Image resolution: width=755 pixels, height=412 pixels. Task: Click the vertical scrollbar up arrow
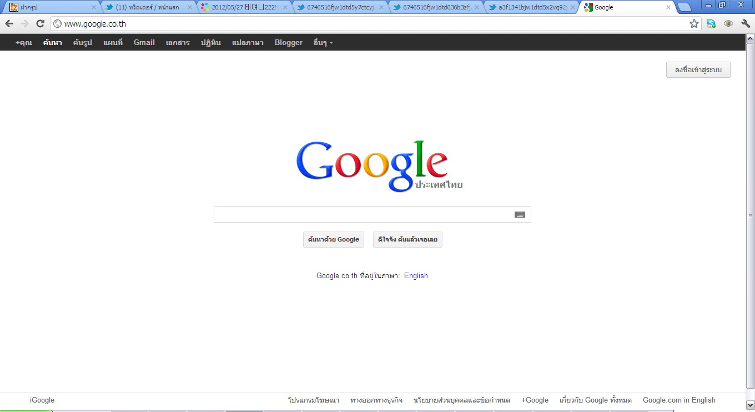tap(751, 38)
